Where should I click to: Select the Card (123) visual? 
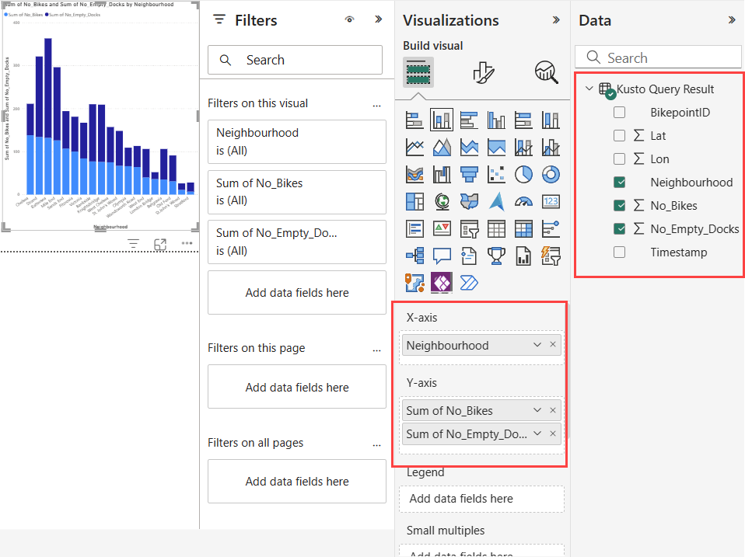point(551,202)
